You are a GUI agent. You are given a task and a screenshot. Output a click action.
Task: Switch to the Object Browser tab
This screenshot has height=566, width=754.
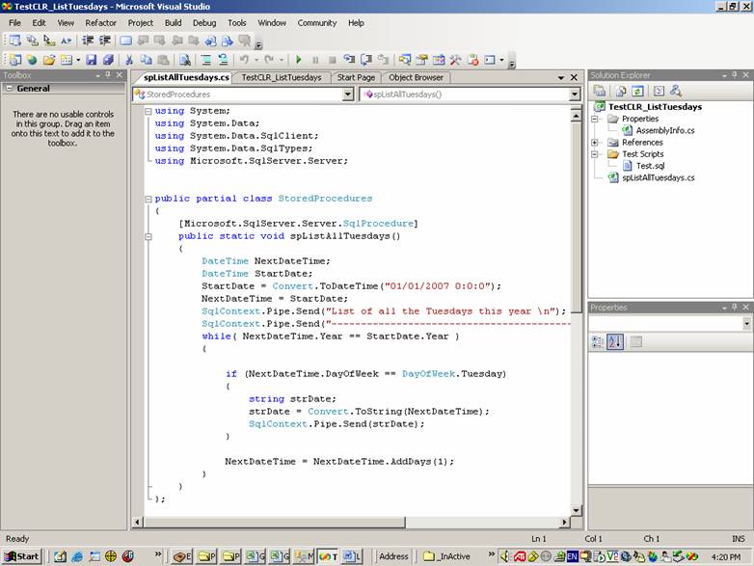(x=416, y=77)
